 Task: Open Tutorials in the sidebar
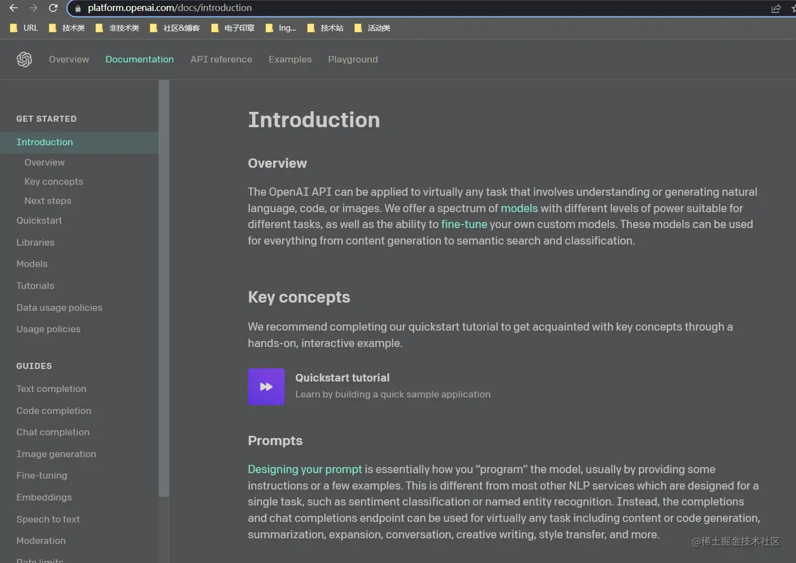pos(35,286)
